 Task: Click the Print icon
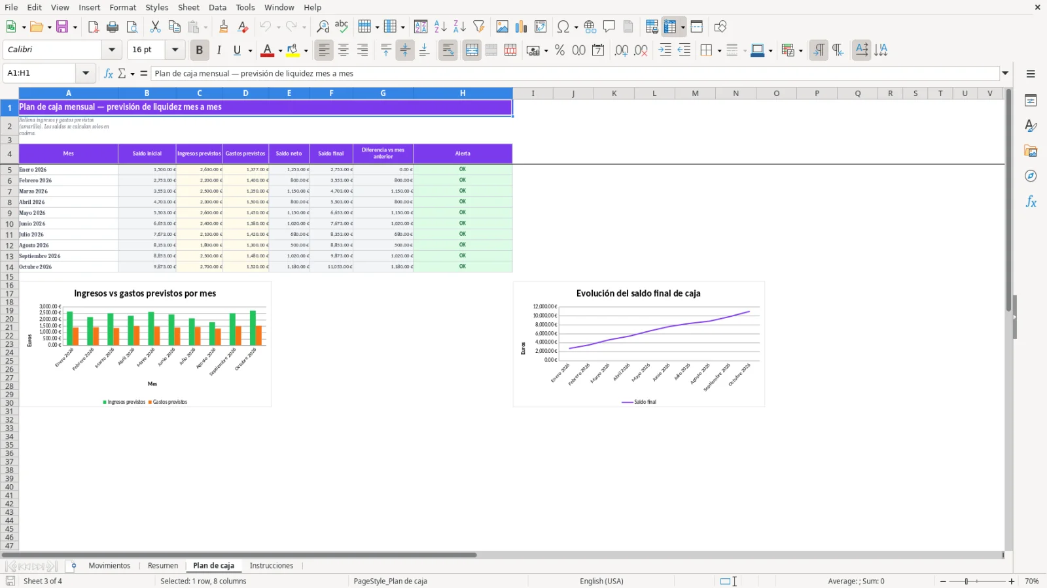coord(113,27)
